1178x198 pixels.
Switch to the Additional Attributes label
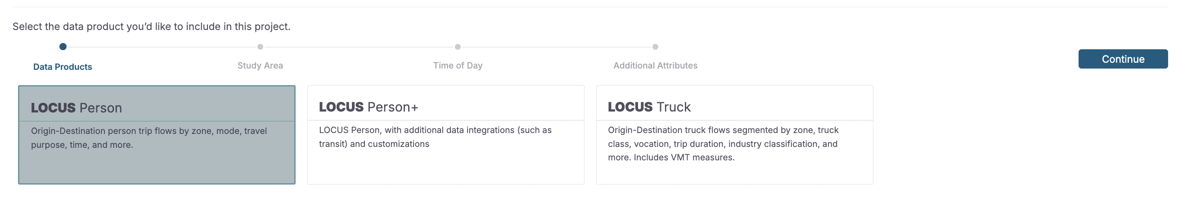pyautogui.click(x=655, y=65)
